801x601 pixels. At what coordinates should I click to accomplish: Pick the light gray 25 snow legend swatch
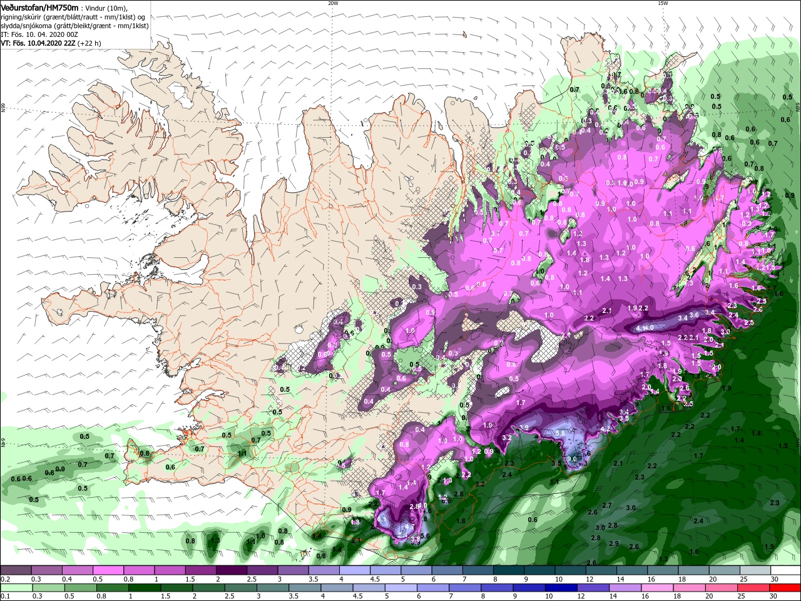coord(754,570)
